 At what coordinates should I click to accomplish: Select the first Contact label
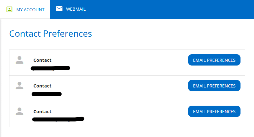click(42, 60)
